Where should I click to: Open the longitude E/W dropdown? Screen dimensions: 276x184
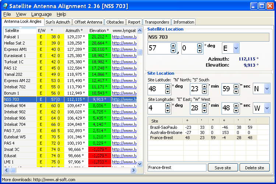[x=267, y=108]
